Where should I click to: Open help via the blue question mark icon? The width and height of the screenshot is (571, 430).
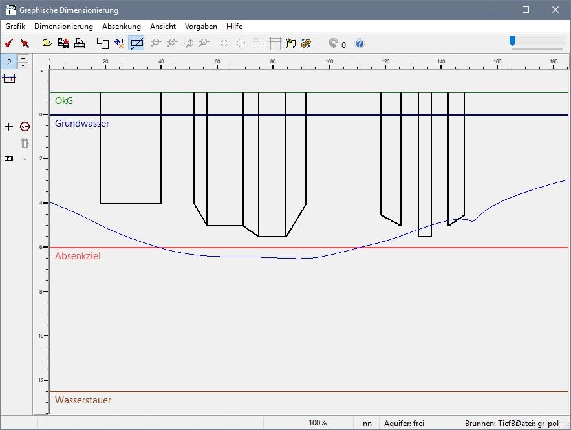[360, 44]
